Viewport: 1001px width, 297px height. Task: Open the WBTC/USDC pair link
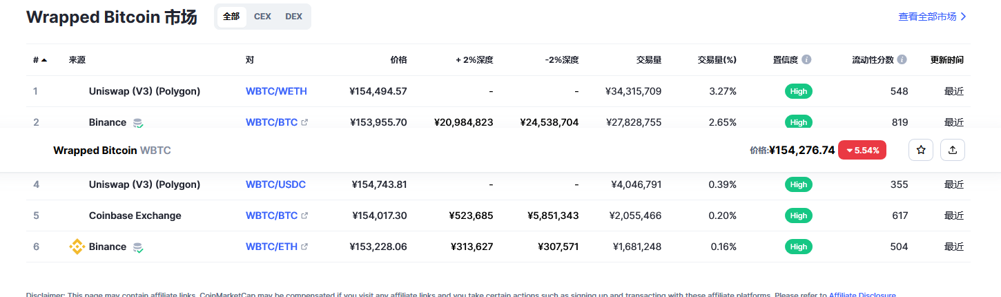click(x=275, y=184)
